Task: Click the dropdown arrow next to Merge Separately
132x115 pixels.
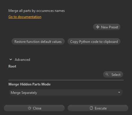Action: pos(119,92)
